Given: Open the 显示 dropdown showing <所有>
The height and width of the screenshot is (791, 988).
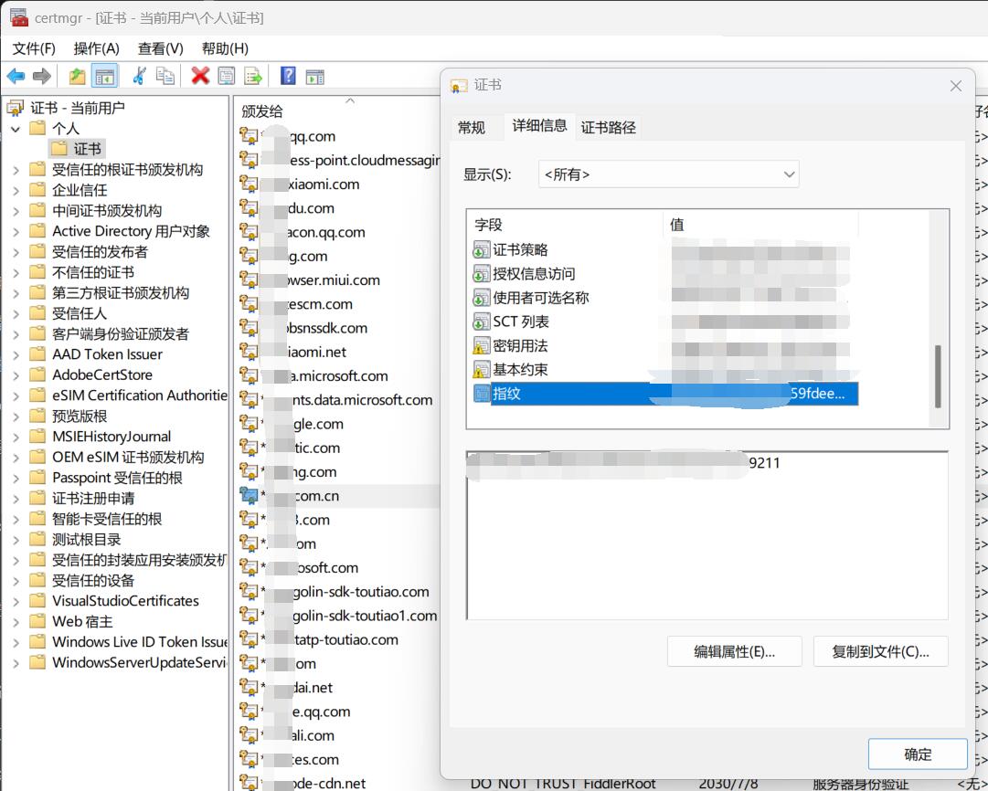Looking at the screenshot, I should coord(668,174).
